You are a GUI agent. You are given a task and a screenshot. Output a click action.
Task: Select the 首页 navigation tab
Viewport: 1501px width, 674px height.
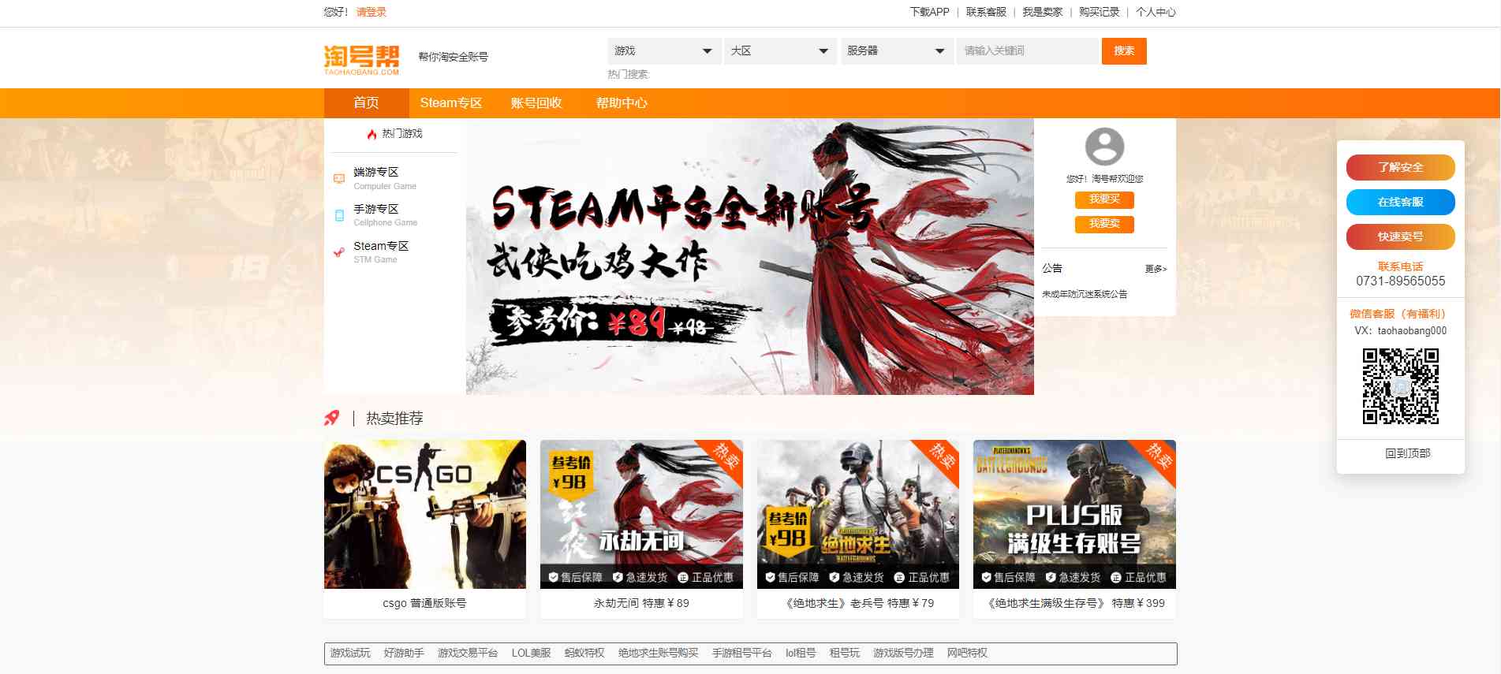(x=366, y=103)
